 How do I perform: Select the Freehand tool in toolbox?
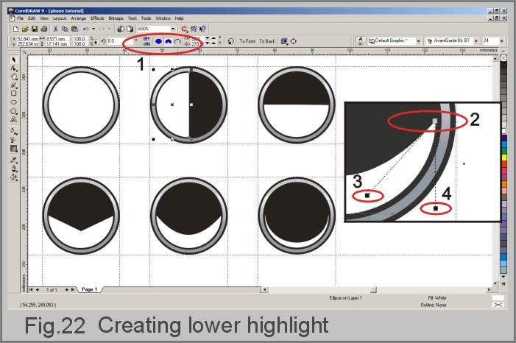pyautogui.click(x=13, y=85)
